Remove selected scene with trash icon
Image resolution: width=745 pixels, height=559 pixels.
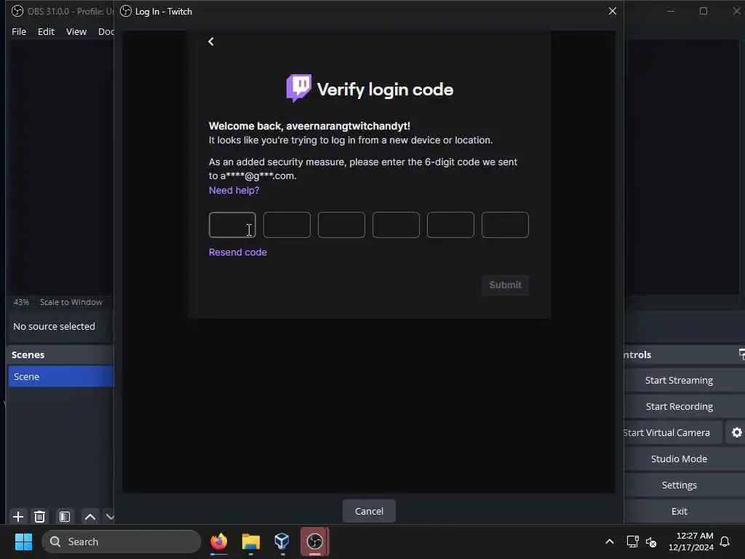coord(40,517)
